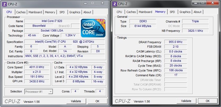Click the CAS# Latency value '8.0 clocks'
The image size is (221, 107).
tap(176, 51)
